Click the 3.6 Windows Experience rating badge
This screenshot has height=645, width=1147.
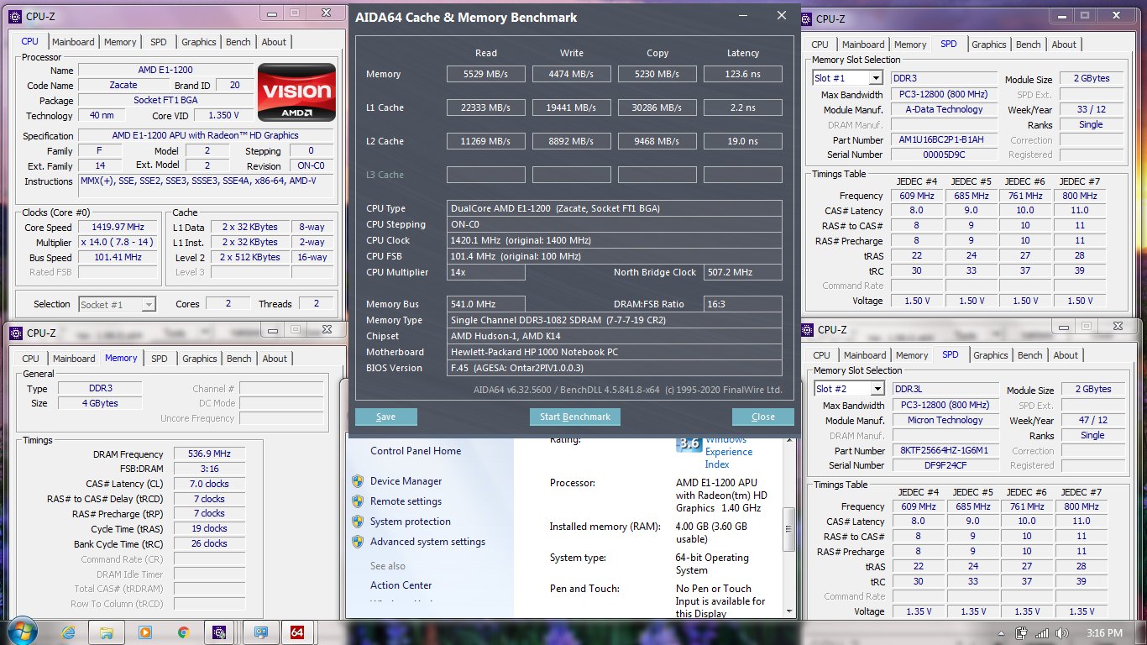[689, 443]
